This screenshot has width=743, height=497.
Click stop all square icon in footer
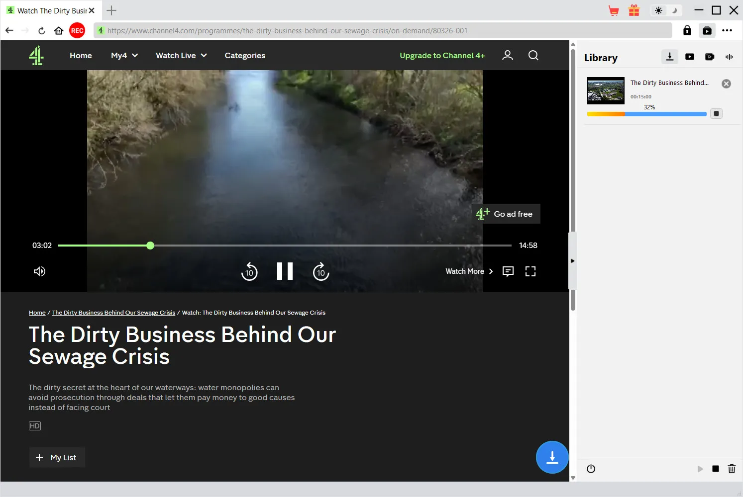(x=716, y=469)
